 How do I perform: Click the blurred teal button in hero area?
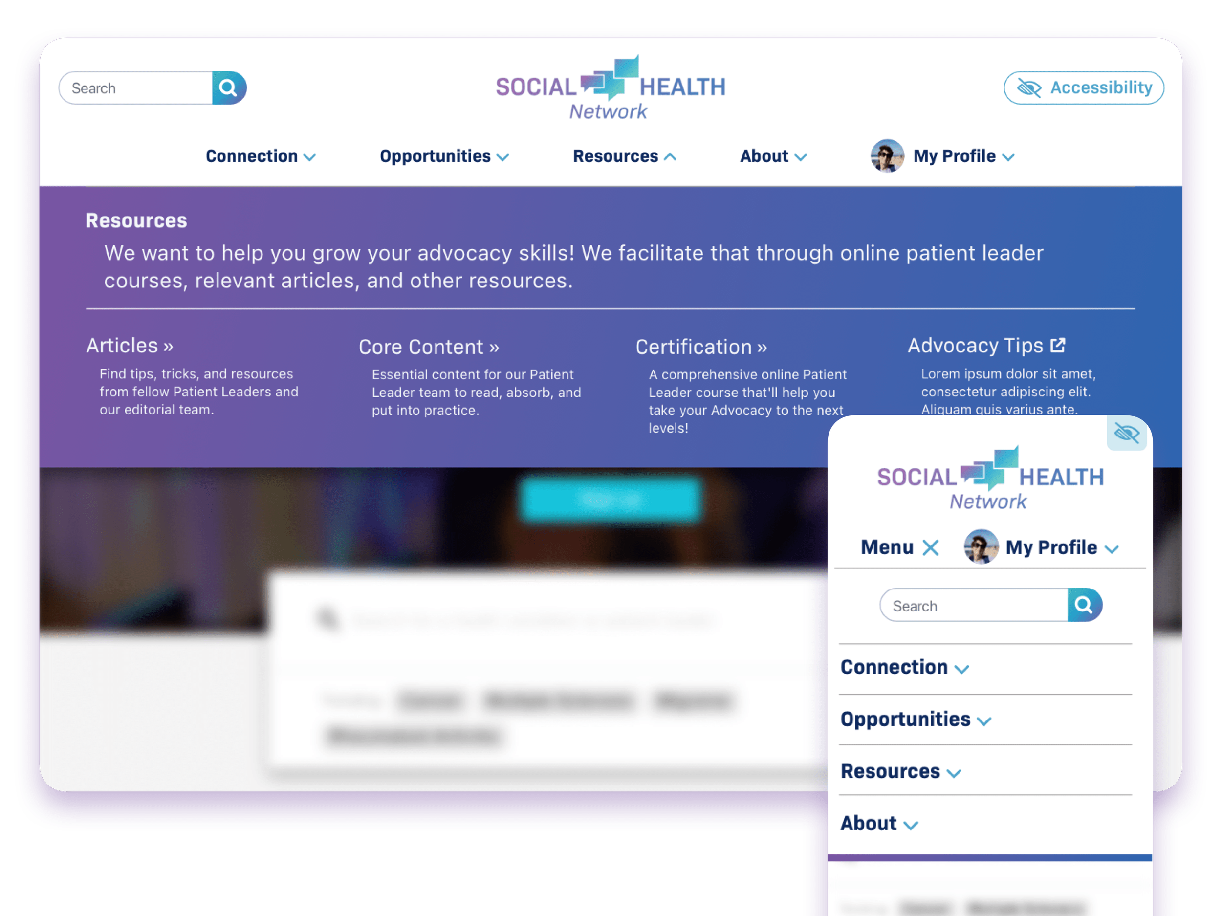[x=611, y=500]
